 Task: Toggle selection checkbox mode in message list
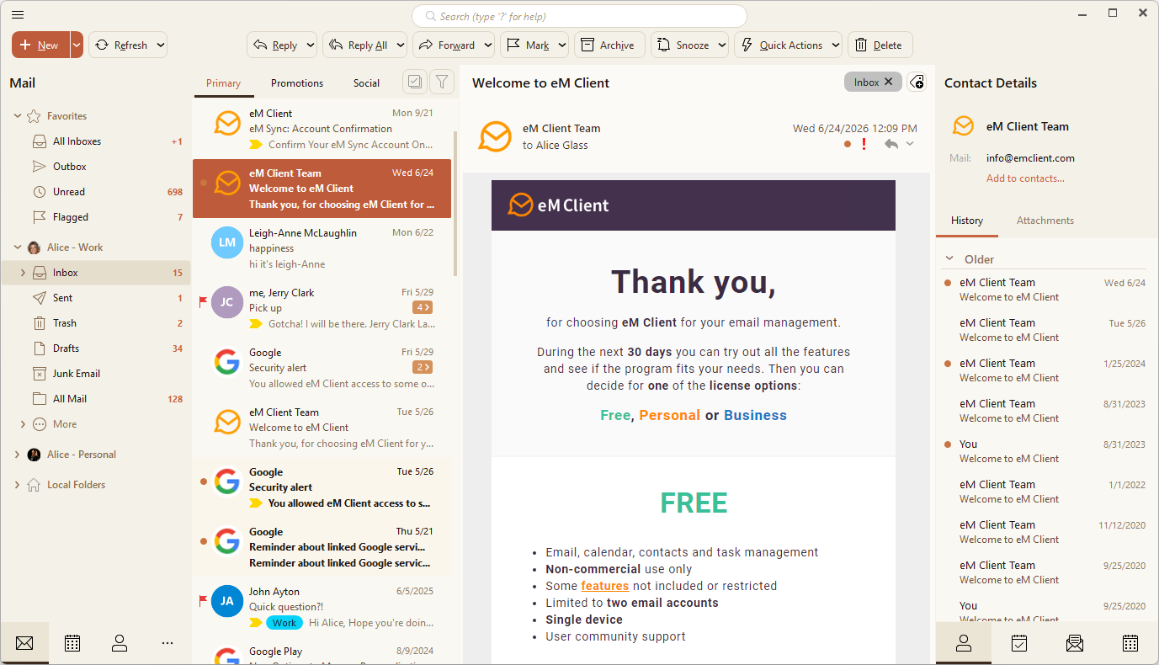click(x=414, y=82)
